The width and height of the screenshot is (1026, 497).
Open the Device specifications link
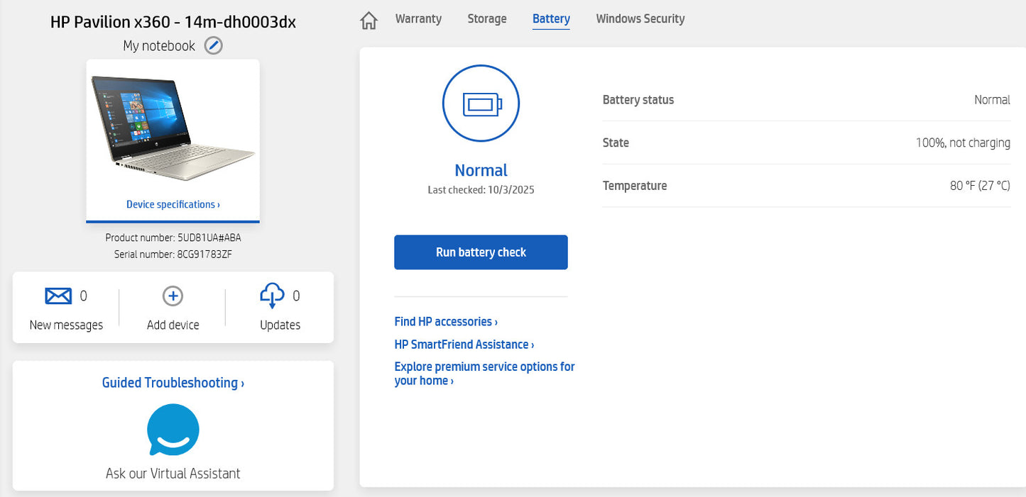pyautogui.click(x=173, y=204)
